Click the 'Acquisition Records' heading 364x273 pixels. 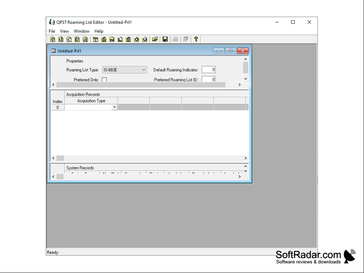(83, 94)
